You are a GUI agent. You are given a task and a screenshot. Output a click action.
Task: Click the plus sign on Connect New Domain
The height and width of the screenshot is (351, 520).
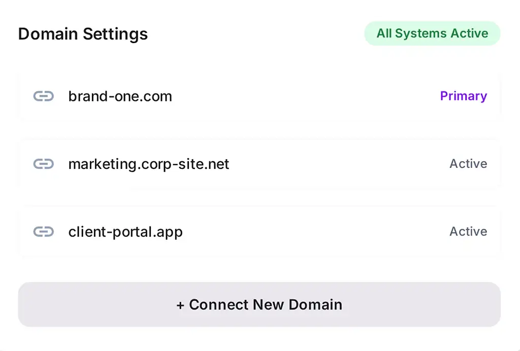click(180, 305)
